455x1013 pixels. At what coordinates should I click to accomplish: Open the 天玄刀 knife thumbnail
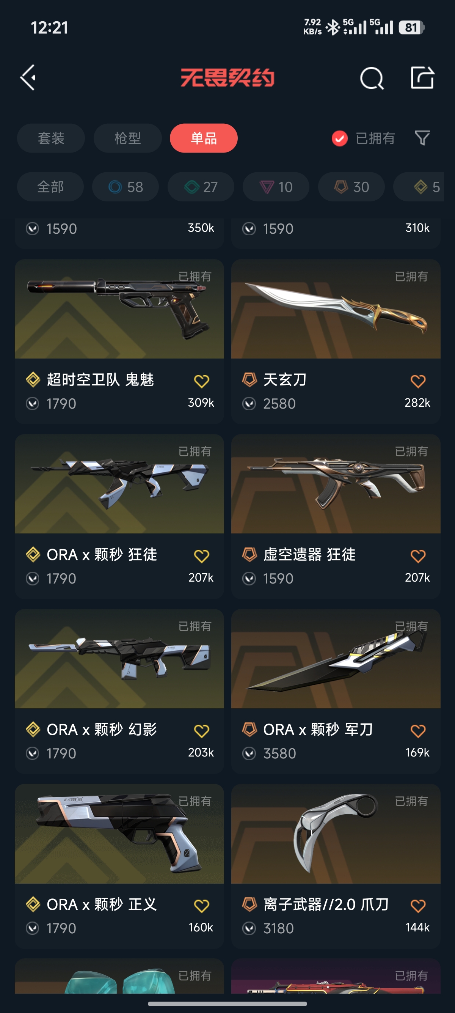[x=336, y=309]
